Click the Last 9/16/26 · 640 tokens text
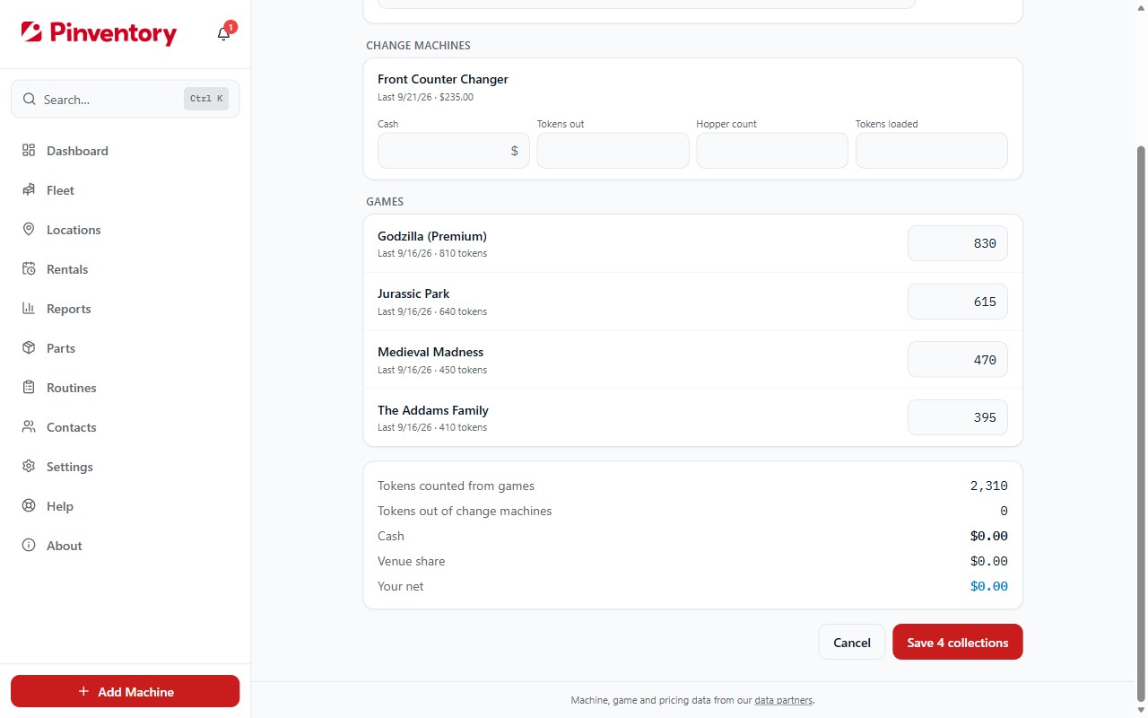 [432, 311]
